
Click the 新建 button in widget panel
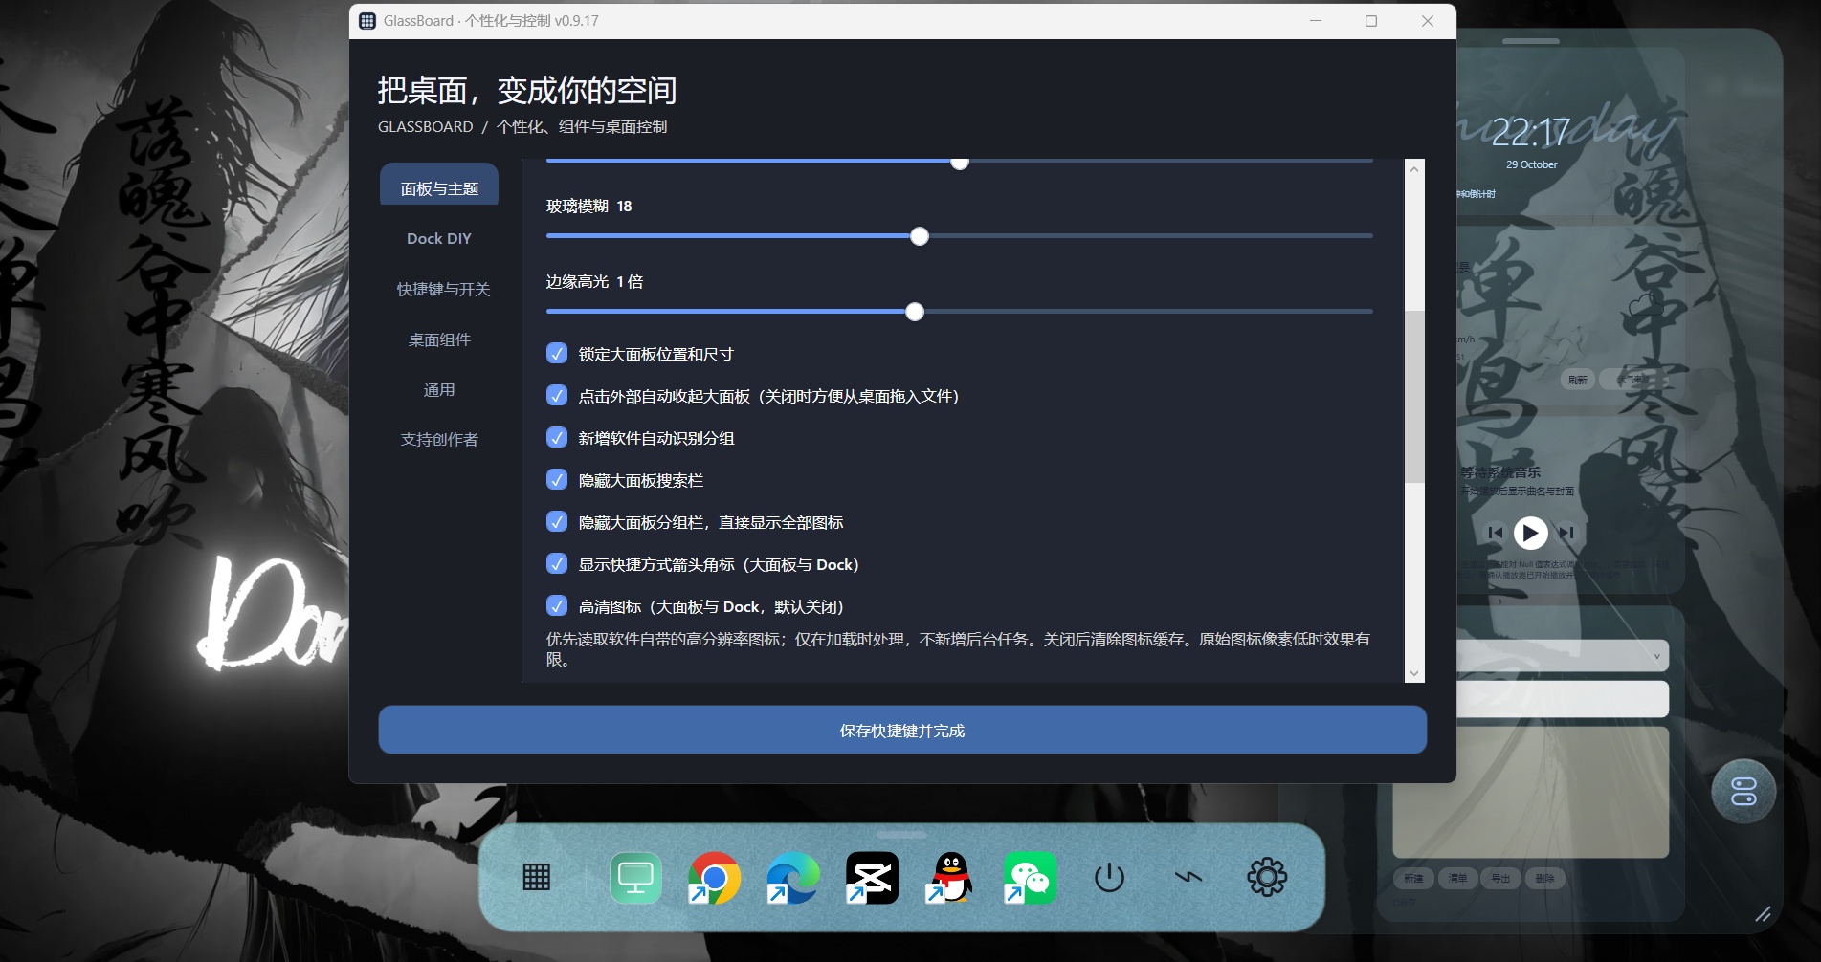coord(1413,878)
